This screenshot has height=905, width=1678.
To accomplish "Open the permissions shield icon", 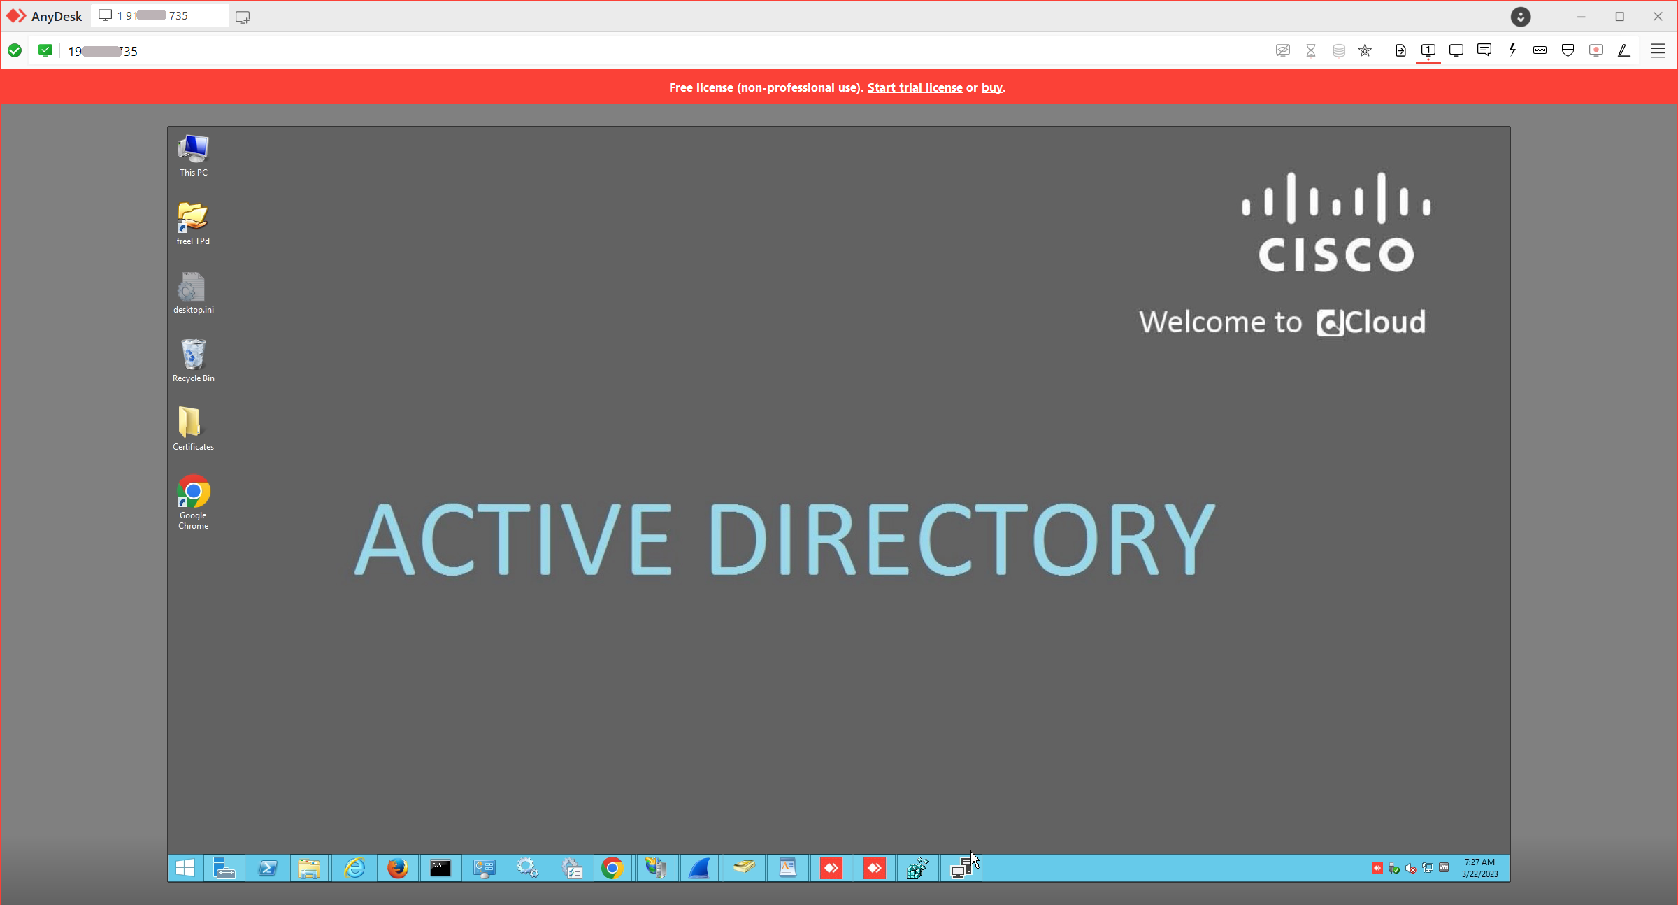I will click(x=1568, y=50).
